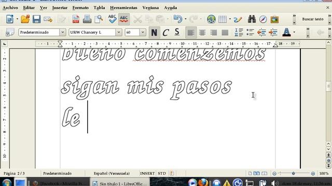The width and height of the screenshot is (332, 186).
Task: Align text to the left
Action: click(191, 32)
